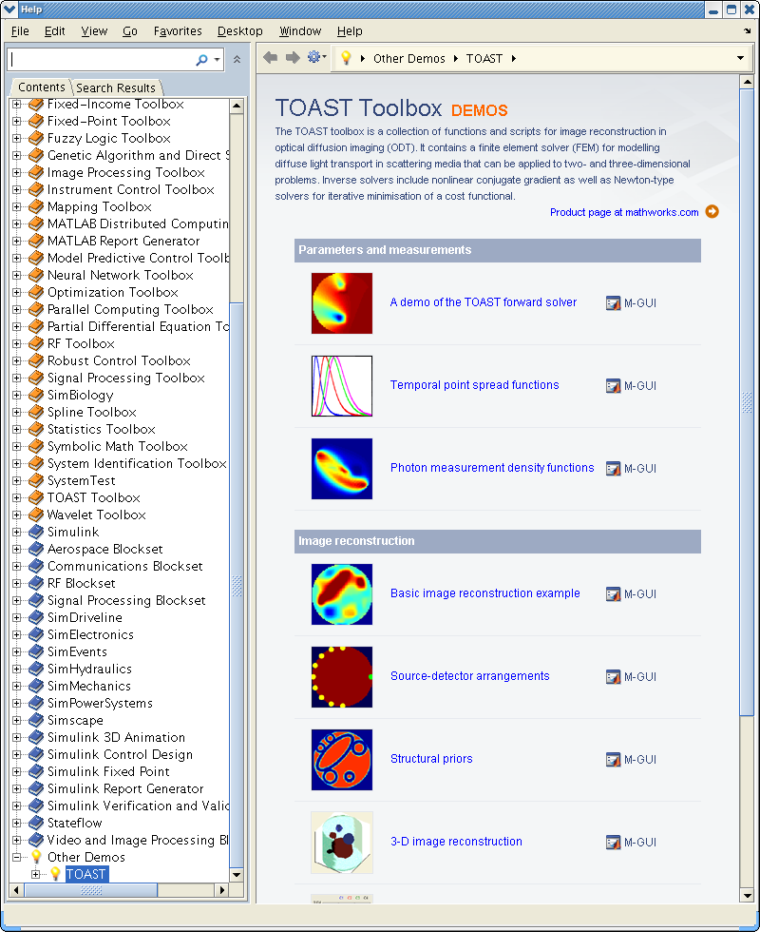This screenshot has height=932, width=760.
Task: Open the Favorites menu
Action: (x=178, y=30)
